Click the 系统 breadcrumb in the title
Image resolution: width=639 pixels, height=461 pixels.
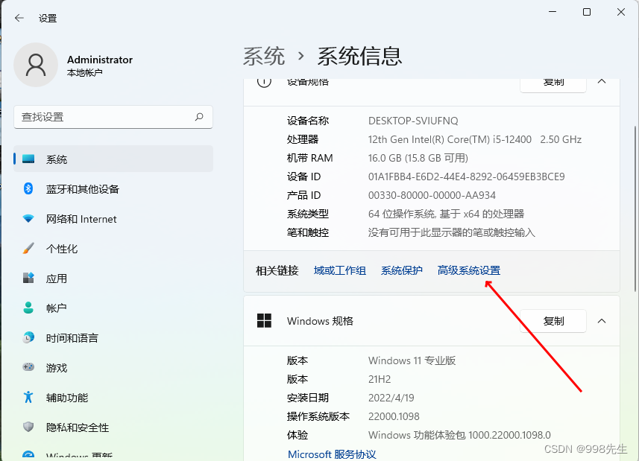pyautogui.click(x=264, y=56)
